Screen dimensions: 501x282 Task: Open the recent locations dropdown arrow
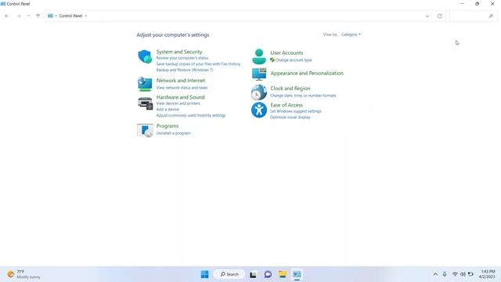[28, 16]
